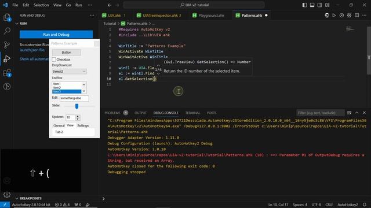Expand the collapsed pane arrow at bottom
This screenshot has width=371, height=208.
(x=103, y=199)
